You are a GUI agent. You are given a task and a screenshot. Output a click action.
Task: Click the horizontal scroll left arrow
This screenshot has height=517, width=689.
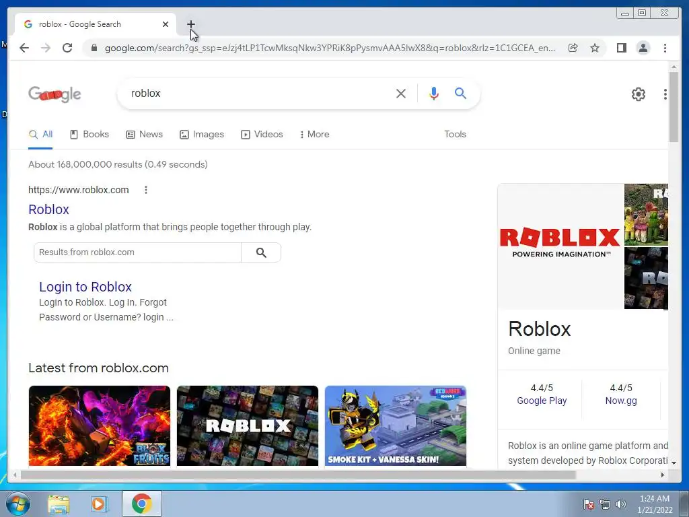tap(15, 475)
